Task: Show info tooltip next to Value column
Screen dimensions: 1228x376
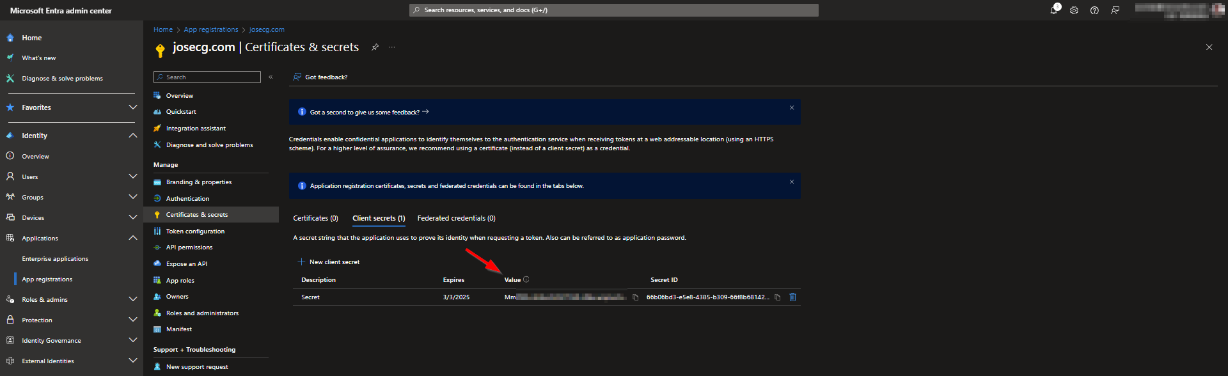Action: 526,279
